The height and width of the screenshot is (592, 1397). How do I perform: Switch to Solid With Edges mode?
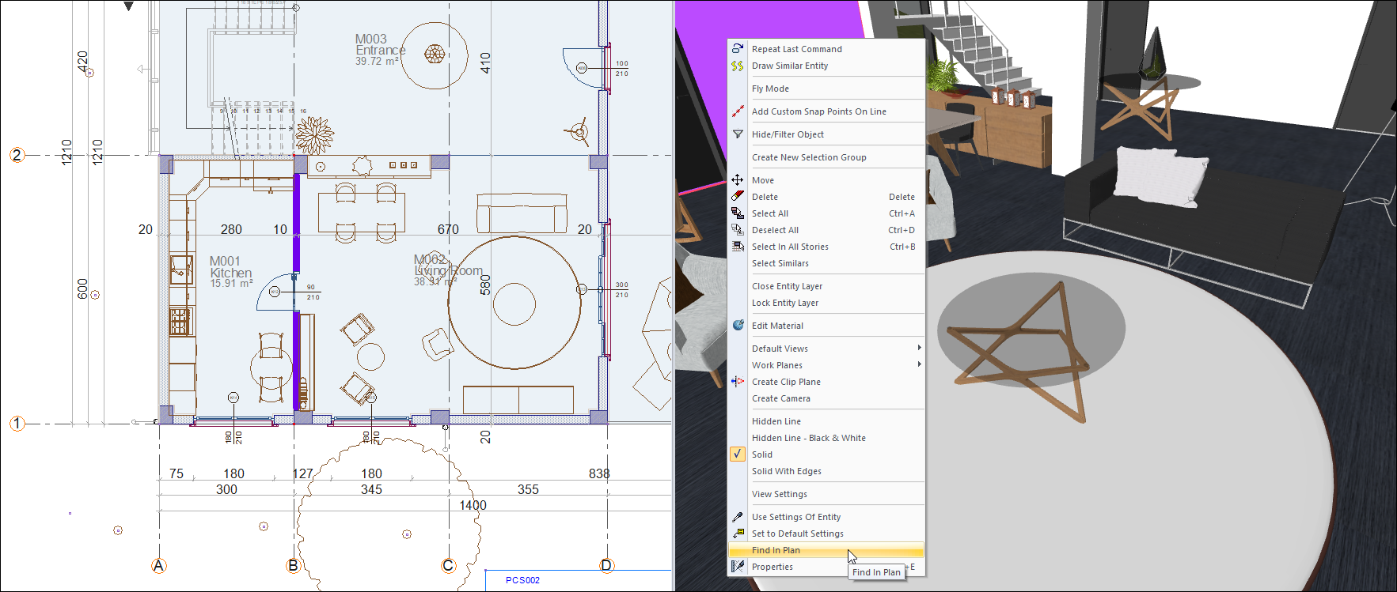pos(786,471)
